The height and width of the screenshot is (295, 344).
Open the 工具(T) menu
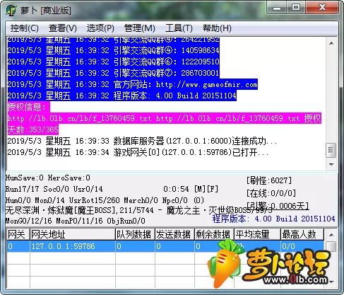(179, 28)
